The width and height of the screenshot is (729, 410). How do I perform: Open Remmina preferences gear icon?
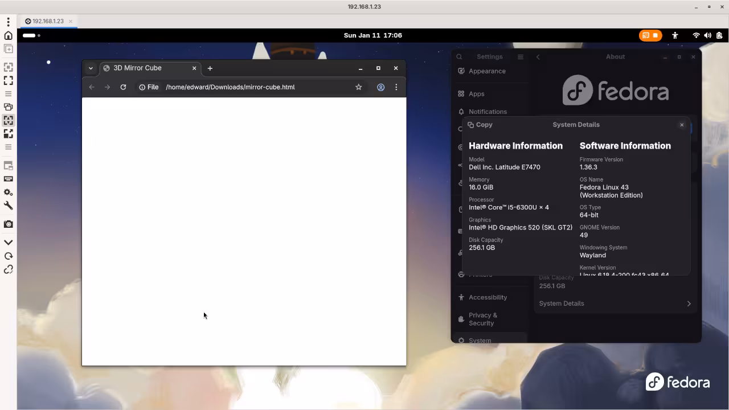pos(8,192)
